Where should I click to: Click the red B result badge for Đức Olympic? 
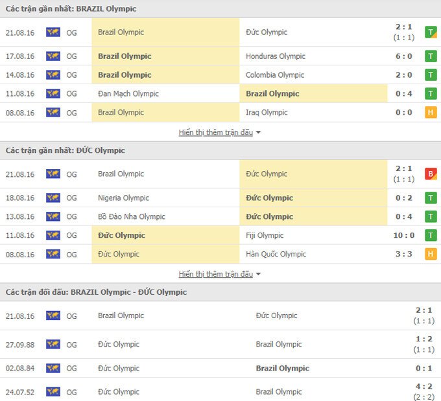point(430,174)
